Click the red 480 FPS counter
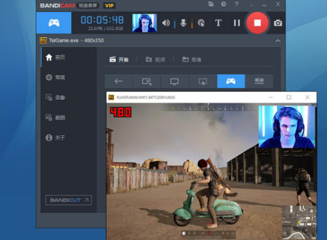The image size is (327, 240). coord(121,112)
